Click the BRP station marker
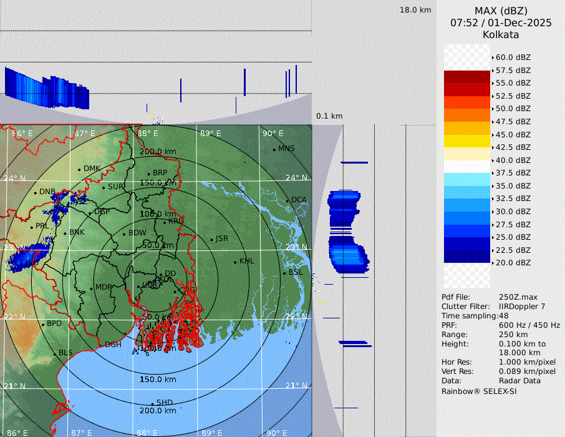The height and width of the screenshot is (437, 565). [x=148, y=174]
